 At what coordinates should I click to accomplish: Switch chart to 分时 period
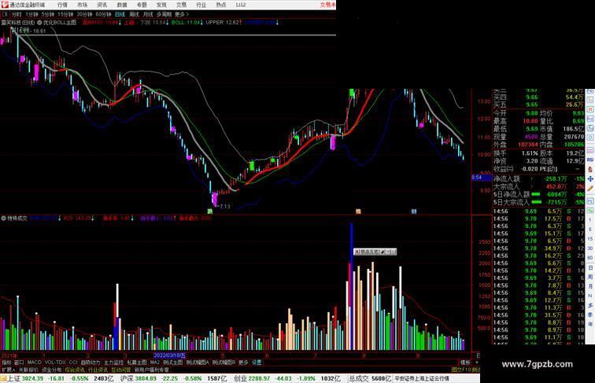[x=17, y=14]
